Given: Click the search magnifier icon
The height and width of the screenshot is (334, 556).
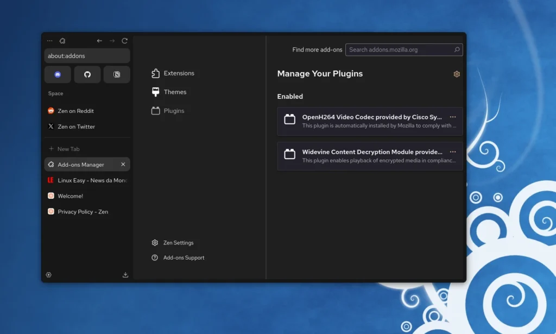Looking at the screenshot, I should coord(457,49).
